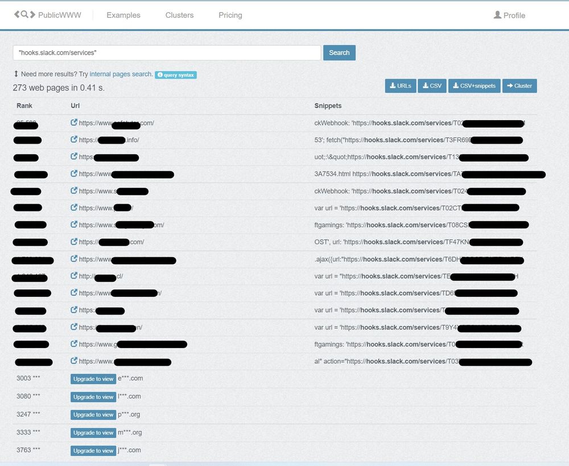Open external link icon in action= T03 snippet row
Screen dimensions: 569x466
pyautogui.click(x=74, y=361)
